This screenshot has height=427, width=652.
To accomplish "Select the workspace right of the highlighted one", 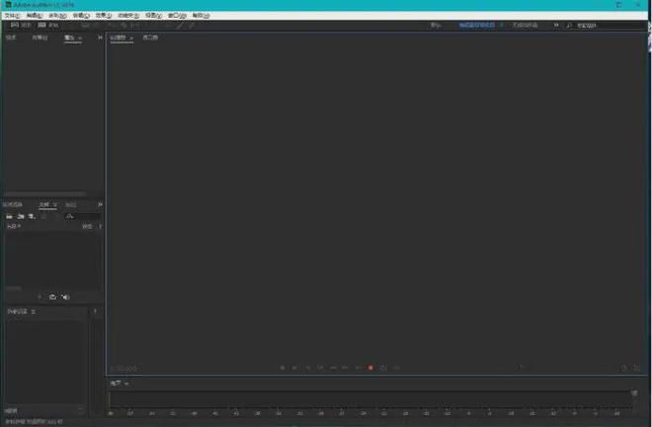I will pyautogui.click(x=525, y=26).
